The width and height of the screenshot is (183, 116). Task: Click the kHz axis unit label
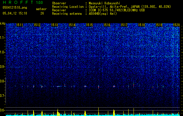3,24
